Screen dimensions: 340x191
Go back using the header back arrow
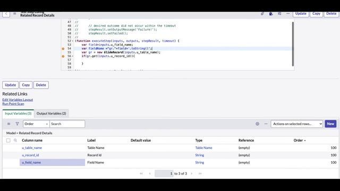pyautogui.click(x=6, y=14)
